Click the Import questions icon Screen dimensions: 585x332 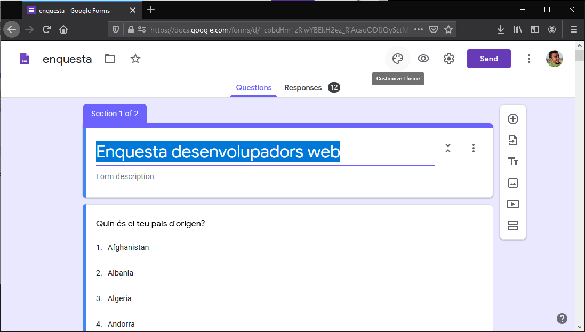click(x=512, y=140)
